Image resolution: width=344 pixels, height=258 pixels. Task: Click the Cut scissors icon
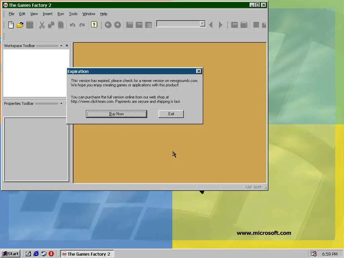pyautogui.click(x=42, y=25)
